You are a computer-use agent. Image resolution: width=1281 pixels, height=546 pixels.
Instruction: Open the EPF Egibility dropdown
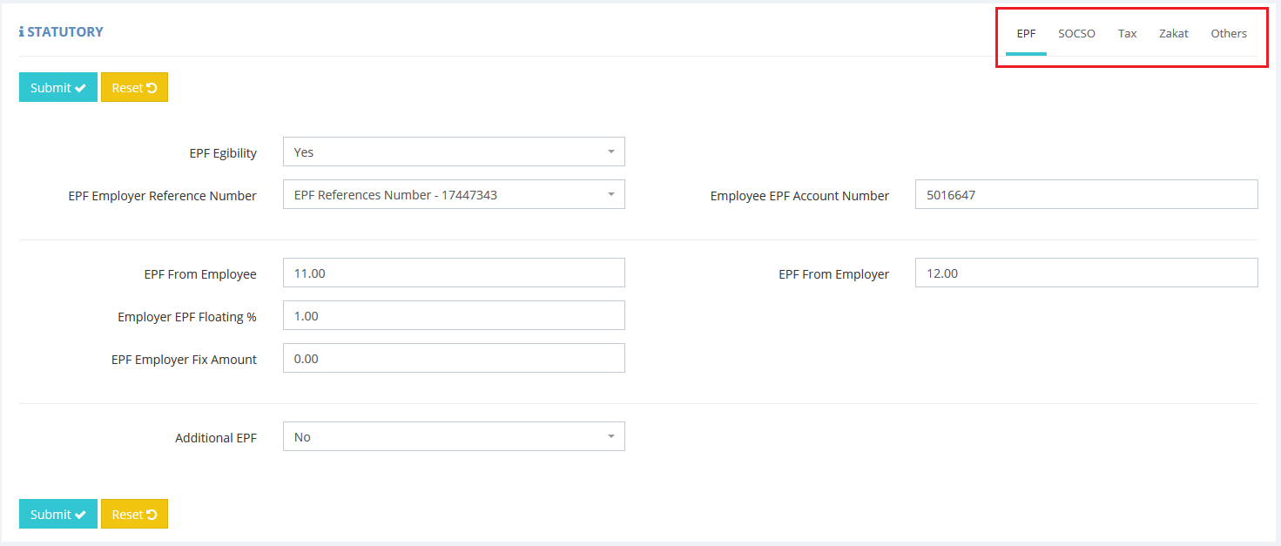click(453, 152)
